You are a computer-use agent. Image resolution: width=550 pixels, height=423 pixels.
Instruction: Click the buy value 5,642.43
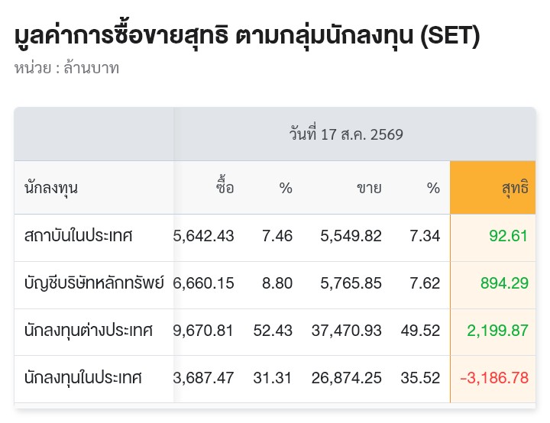coord(203,236)
